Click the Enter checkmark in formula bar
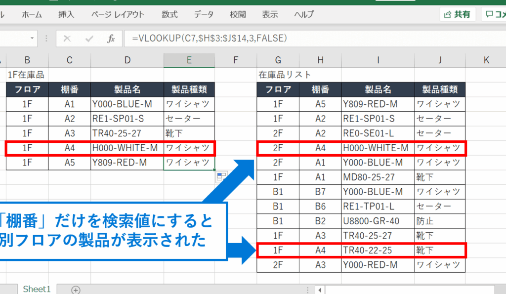506x294 pixels. point(89,39)
